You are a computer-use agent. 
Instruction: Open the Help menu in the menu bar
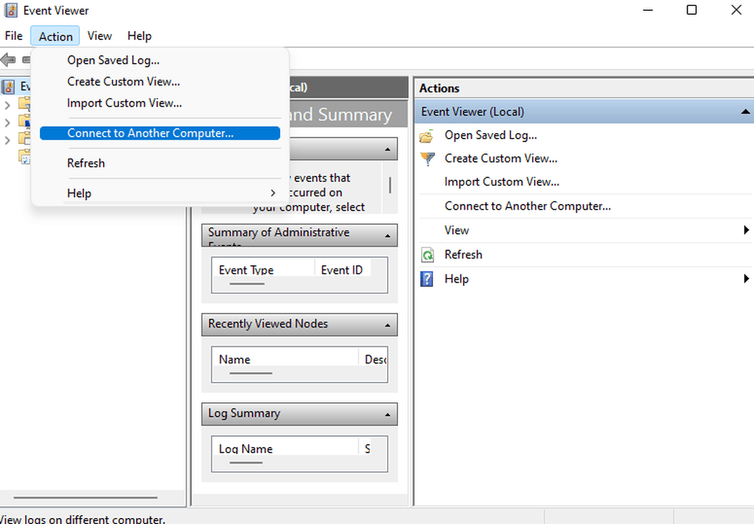pos(139,36)
